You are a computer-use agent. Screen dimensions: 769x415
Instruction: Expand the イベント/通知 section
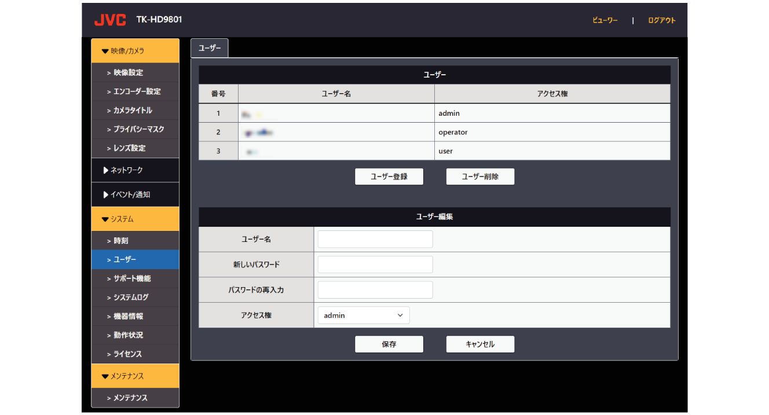click(x=135, y=194)
